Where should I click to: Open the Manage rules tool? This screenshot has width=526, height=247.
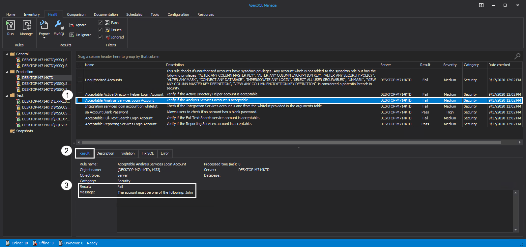pos(26,28)
